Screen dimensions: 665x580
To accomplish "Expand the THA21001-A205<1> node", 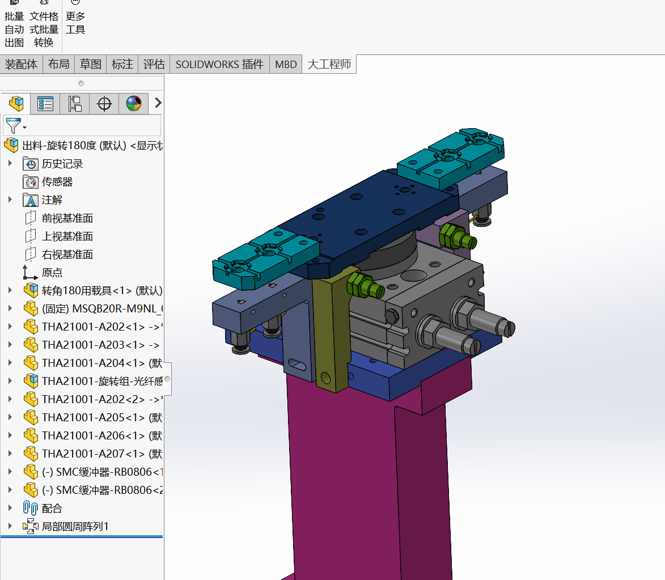I will pos(10,417).
